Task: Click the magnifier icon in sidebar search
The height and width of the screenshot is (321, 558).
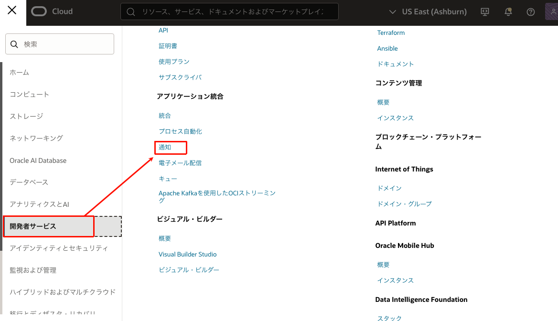Action: (14, 44)
